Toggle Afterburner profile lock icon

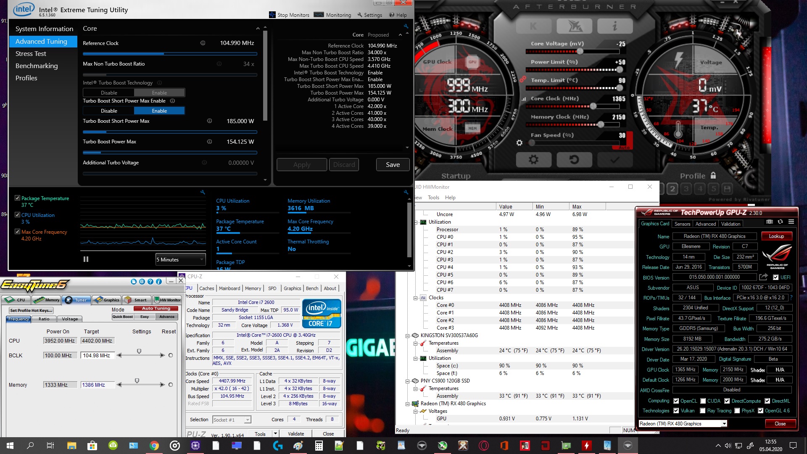coord(713,175)
